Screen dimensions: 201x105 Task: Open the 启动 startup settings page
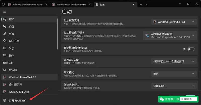29,19
